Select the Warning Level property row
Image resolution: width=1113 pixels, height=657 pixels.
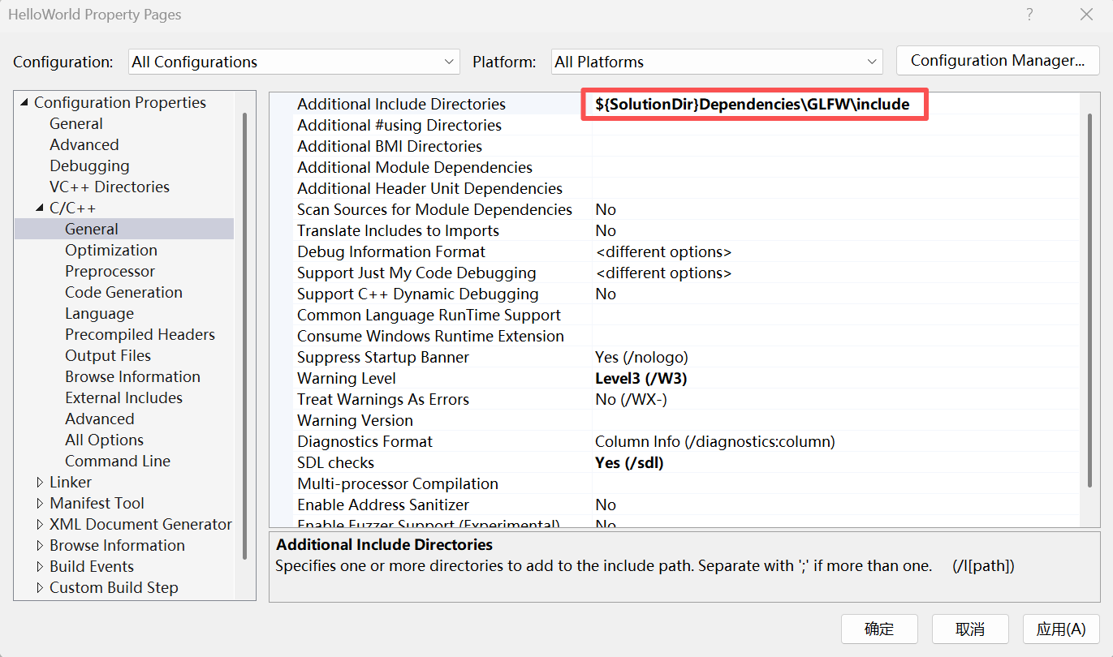[x=347, y=379]
